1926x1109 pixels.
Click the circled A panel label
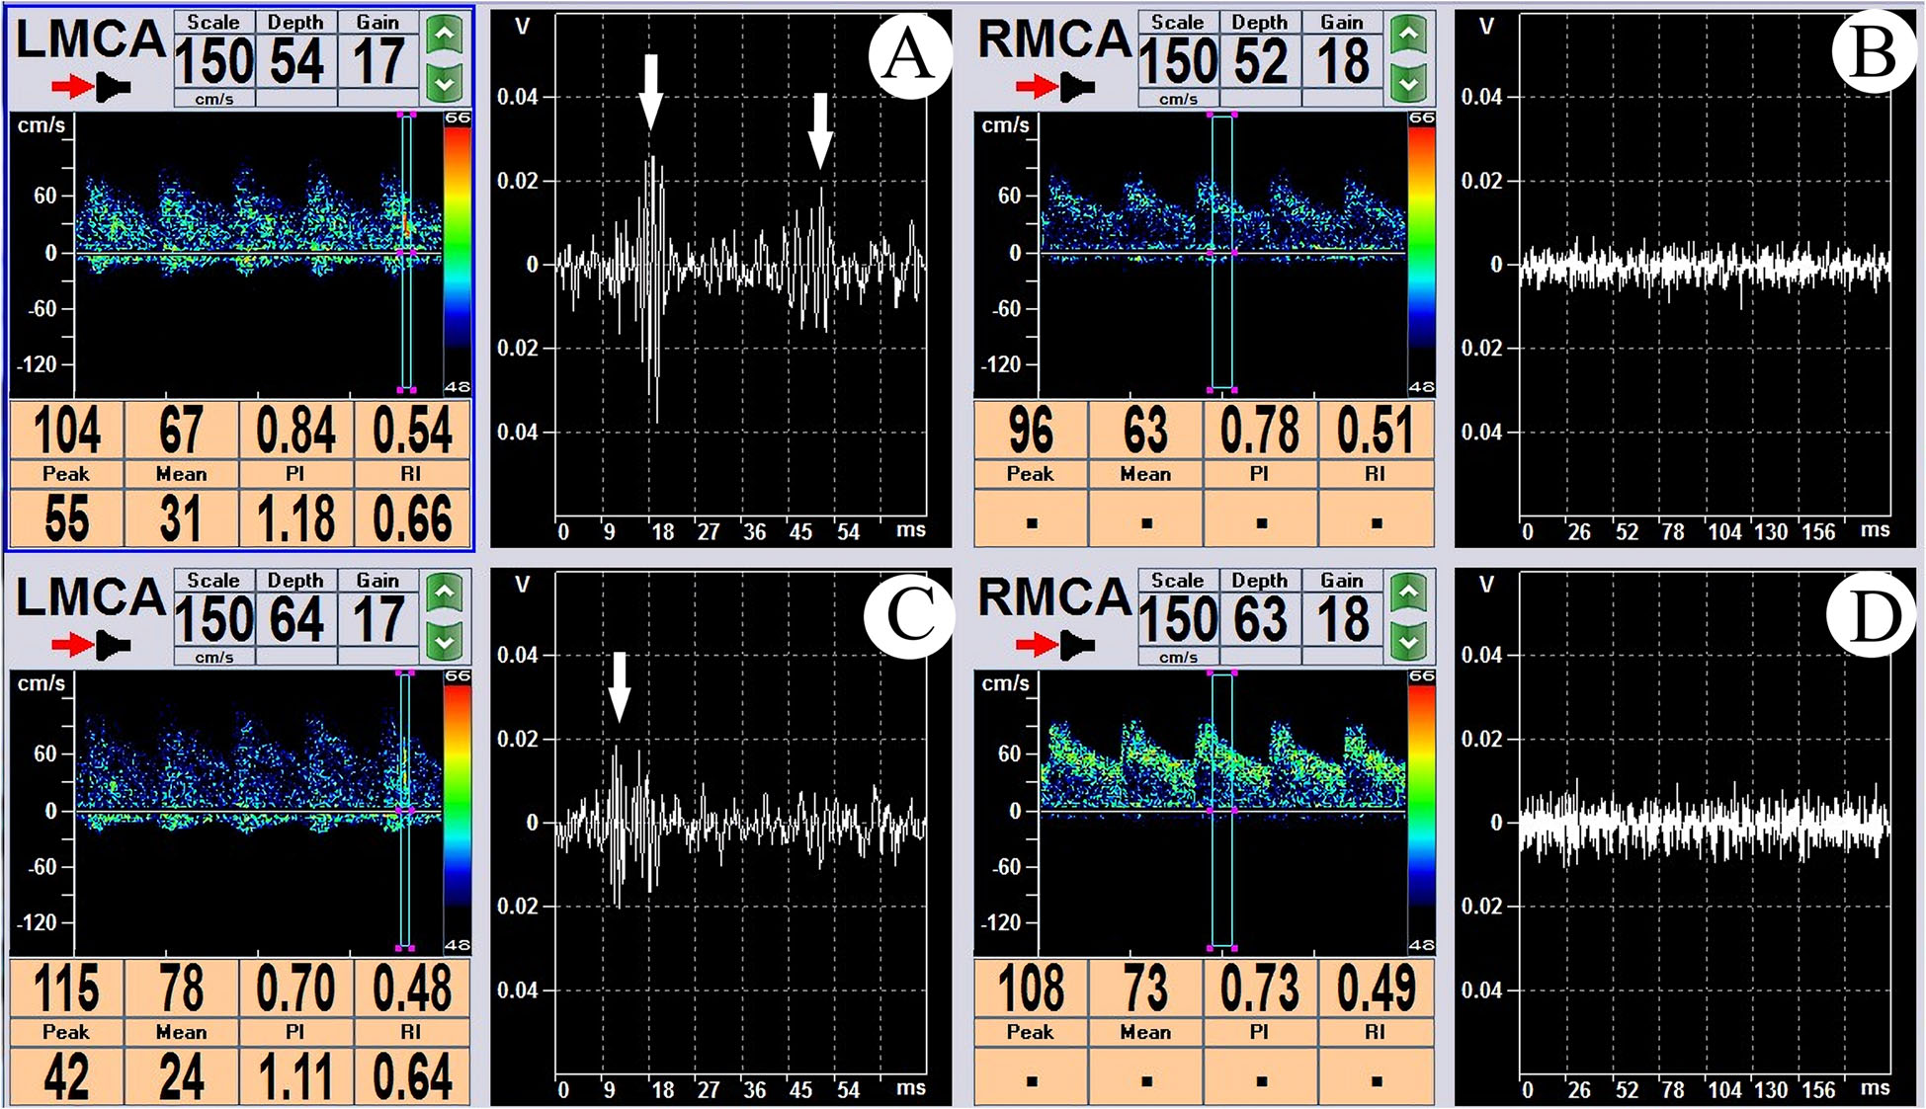coord(908,54)
